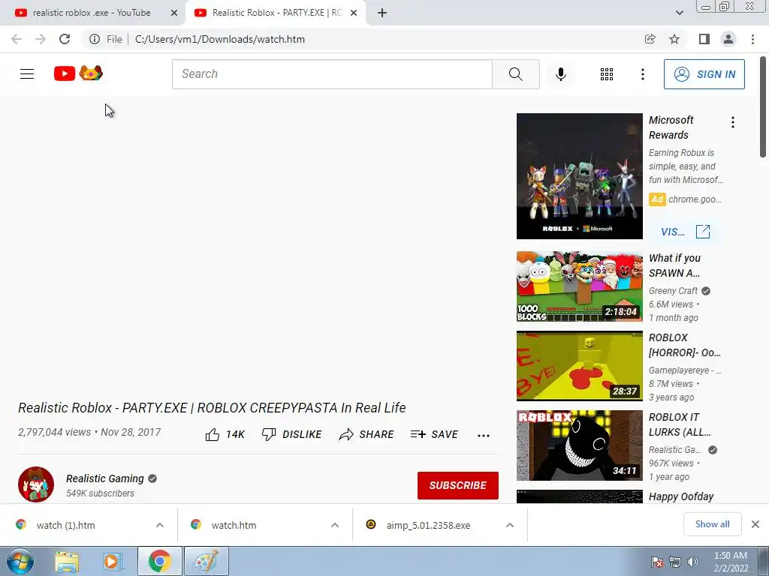Open YouTube settings three-dot menu
The image size is (769, 576).
click(643, 74)
